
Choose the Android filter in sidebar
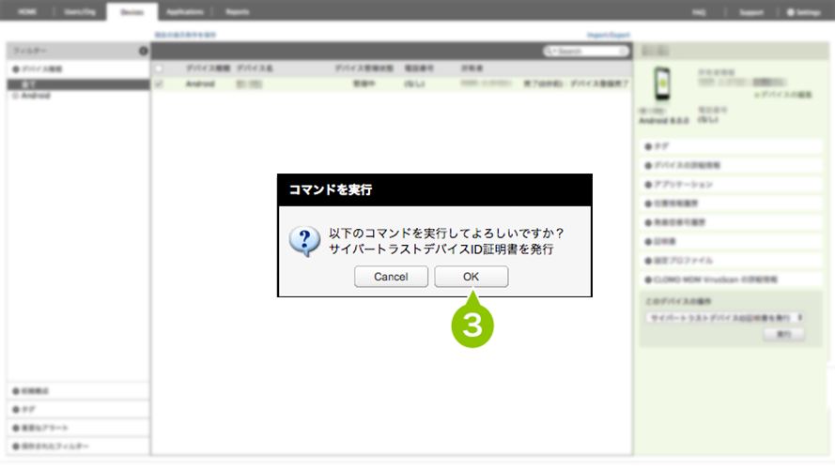[x=35, y=96]
